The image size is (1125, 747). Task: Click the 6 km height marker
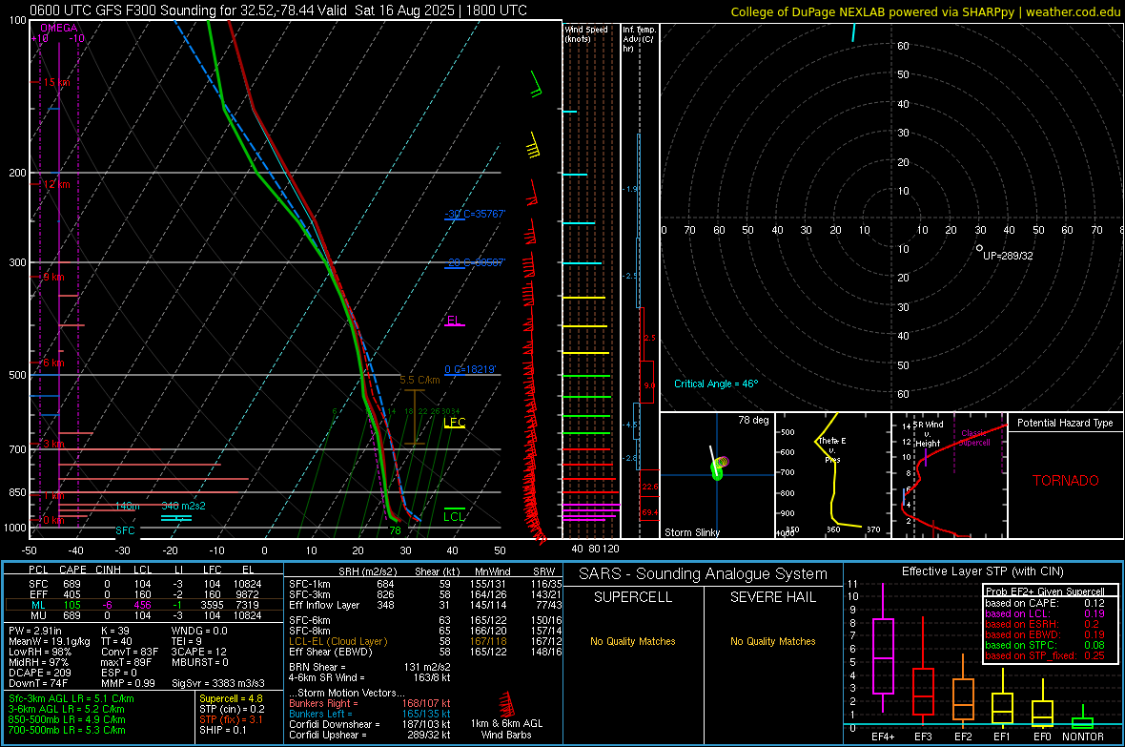coord(53,363)
